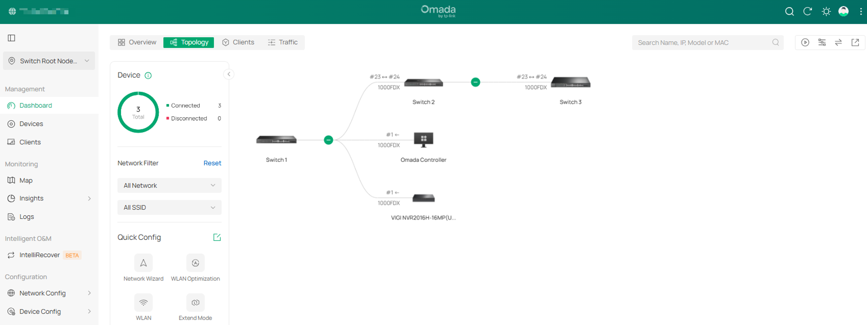Select the Topology tab
Viewport: 867px width, 325px height.
(x=189, y=42)
